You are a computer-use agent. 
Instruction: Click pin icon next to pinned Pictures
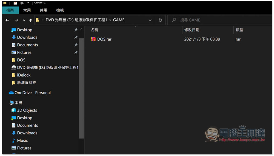point(76,52)
